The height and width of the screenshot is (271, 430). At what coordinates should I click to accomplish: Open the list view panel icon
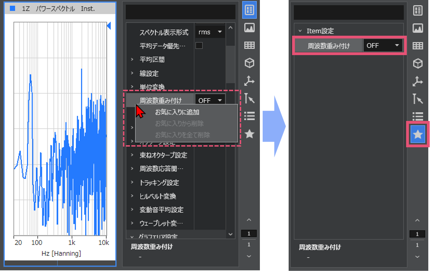click(x=249, y=116)
